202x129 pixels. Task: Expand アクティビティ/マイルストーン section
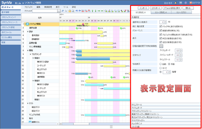click(x=166, y=111)
